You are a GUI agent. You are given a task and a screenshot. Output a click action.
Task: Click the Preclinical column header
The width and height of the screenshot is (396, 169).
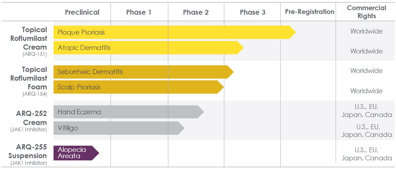[x=82, y=12]
